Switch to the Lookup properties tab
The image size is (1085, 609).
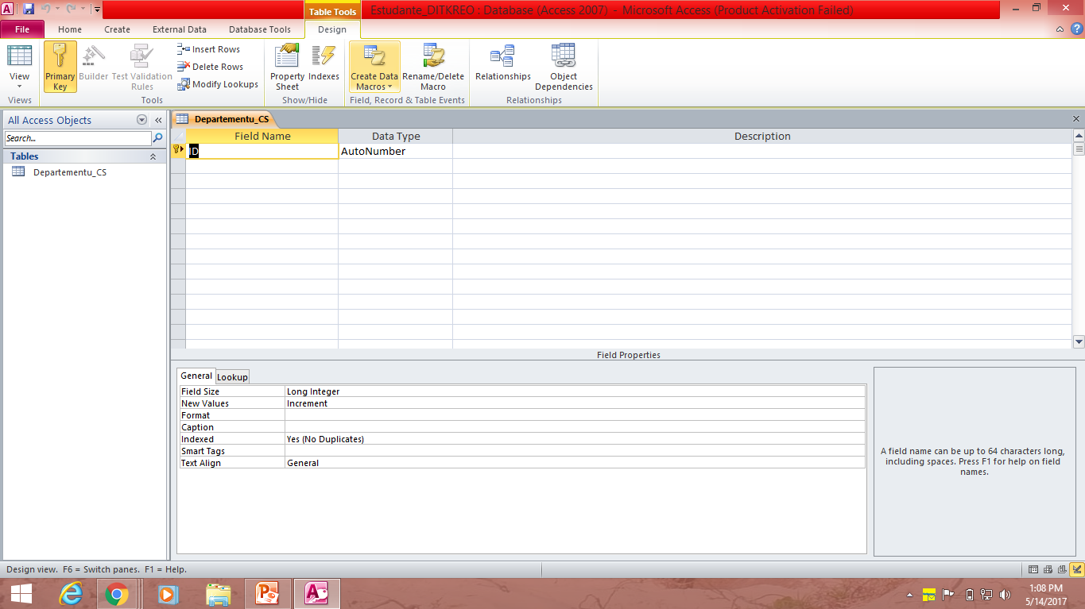click(x=232, y=377)
